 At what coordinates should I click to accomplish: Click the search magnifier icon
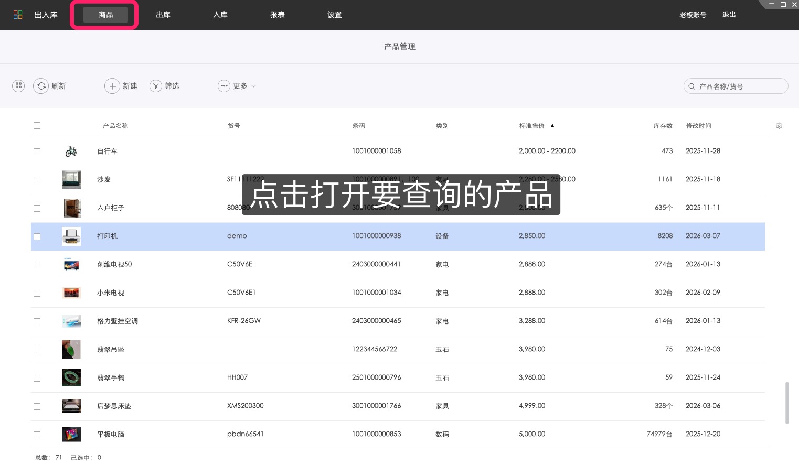coord(692,86)
